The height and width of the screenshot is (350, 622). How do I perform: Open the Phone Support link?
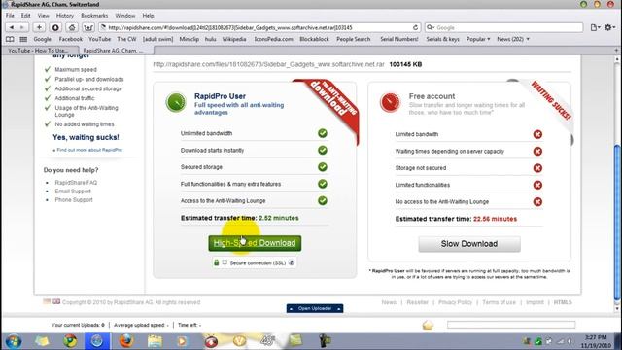74,200
